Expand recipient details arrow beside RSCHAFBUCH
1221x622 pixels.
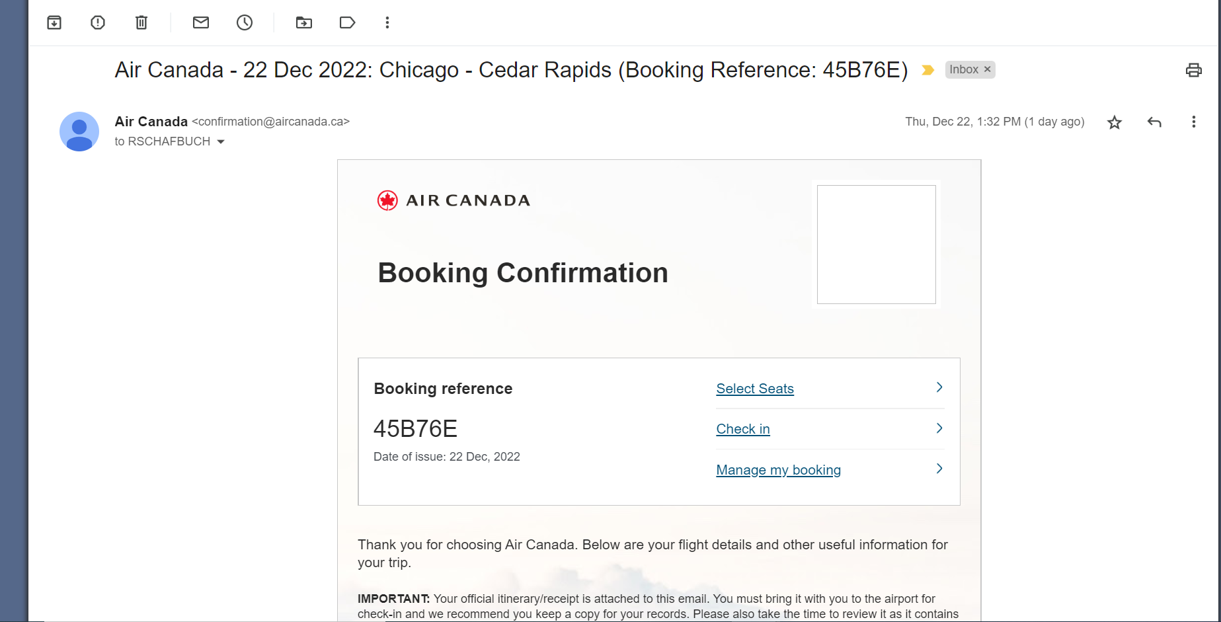(221, 141)
